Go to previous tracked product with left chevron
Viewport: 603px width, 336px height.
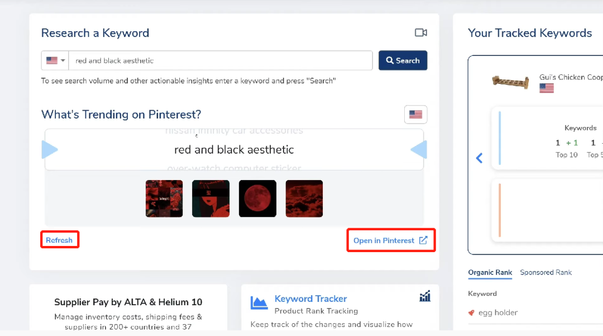(x=479, y=158)
